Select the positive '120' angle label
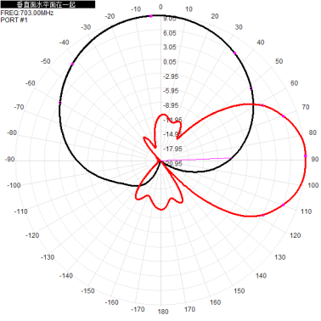This screenshot has width=321, height=321. click(x=296, y=235)
